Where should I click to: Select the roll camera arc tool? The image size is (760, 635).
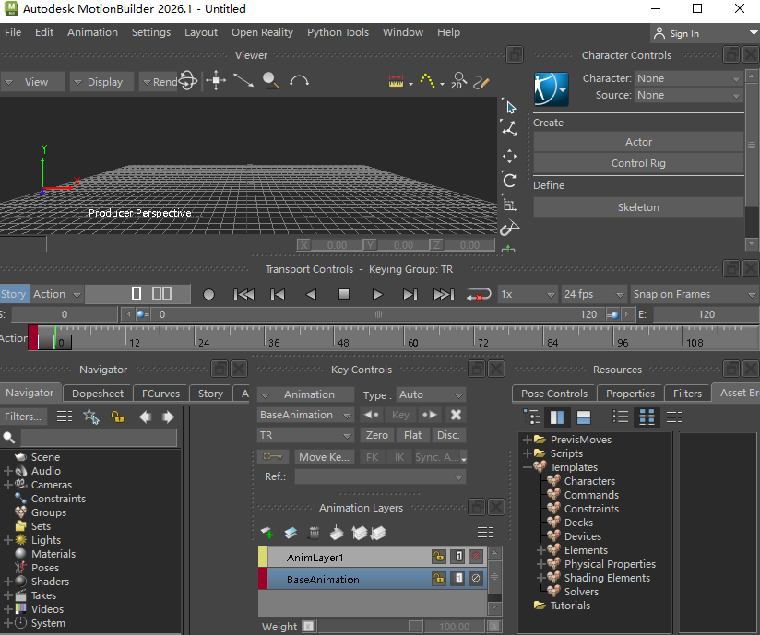(x=299, y=80)
